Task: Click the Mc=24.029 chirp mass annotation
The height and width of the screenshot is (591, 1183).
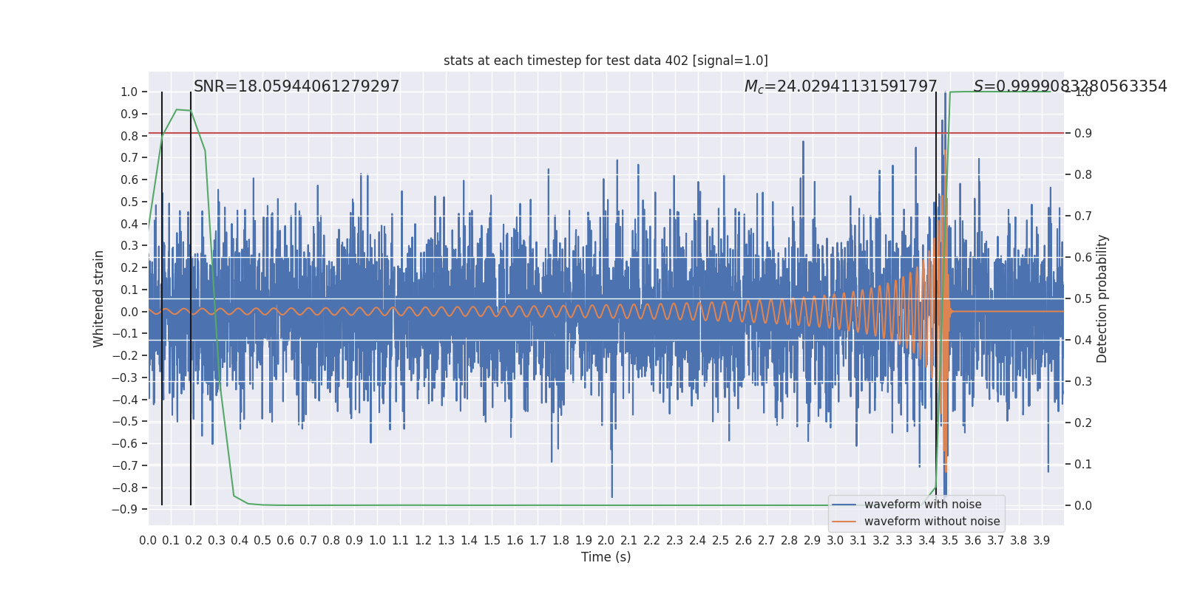Action: tap(840, 86)
